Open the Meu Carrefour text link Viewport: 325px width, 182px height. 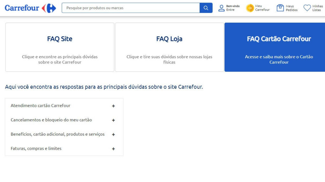click(x=262, y=8)
